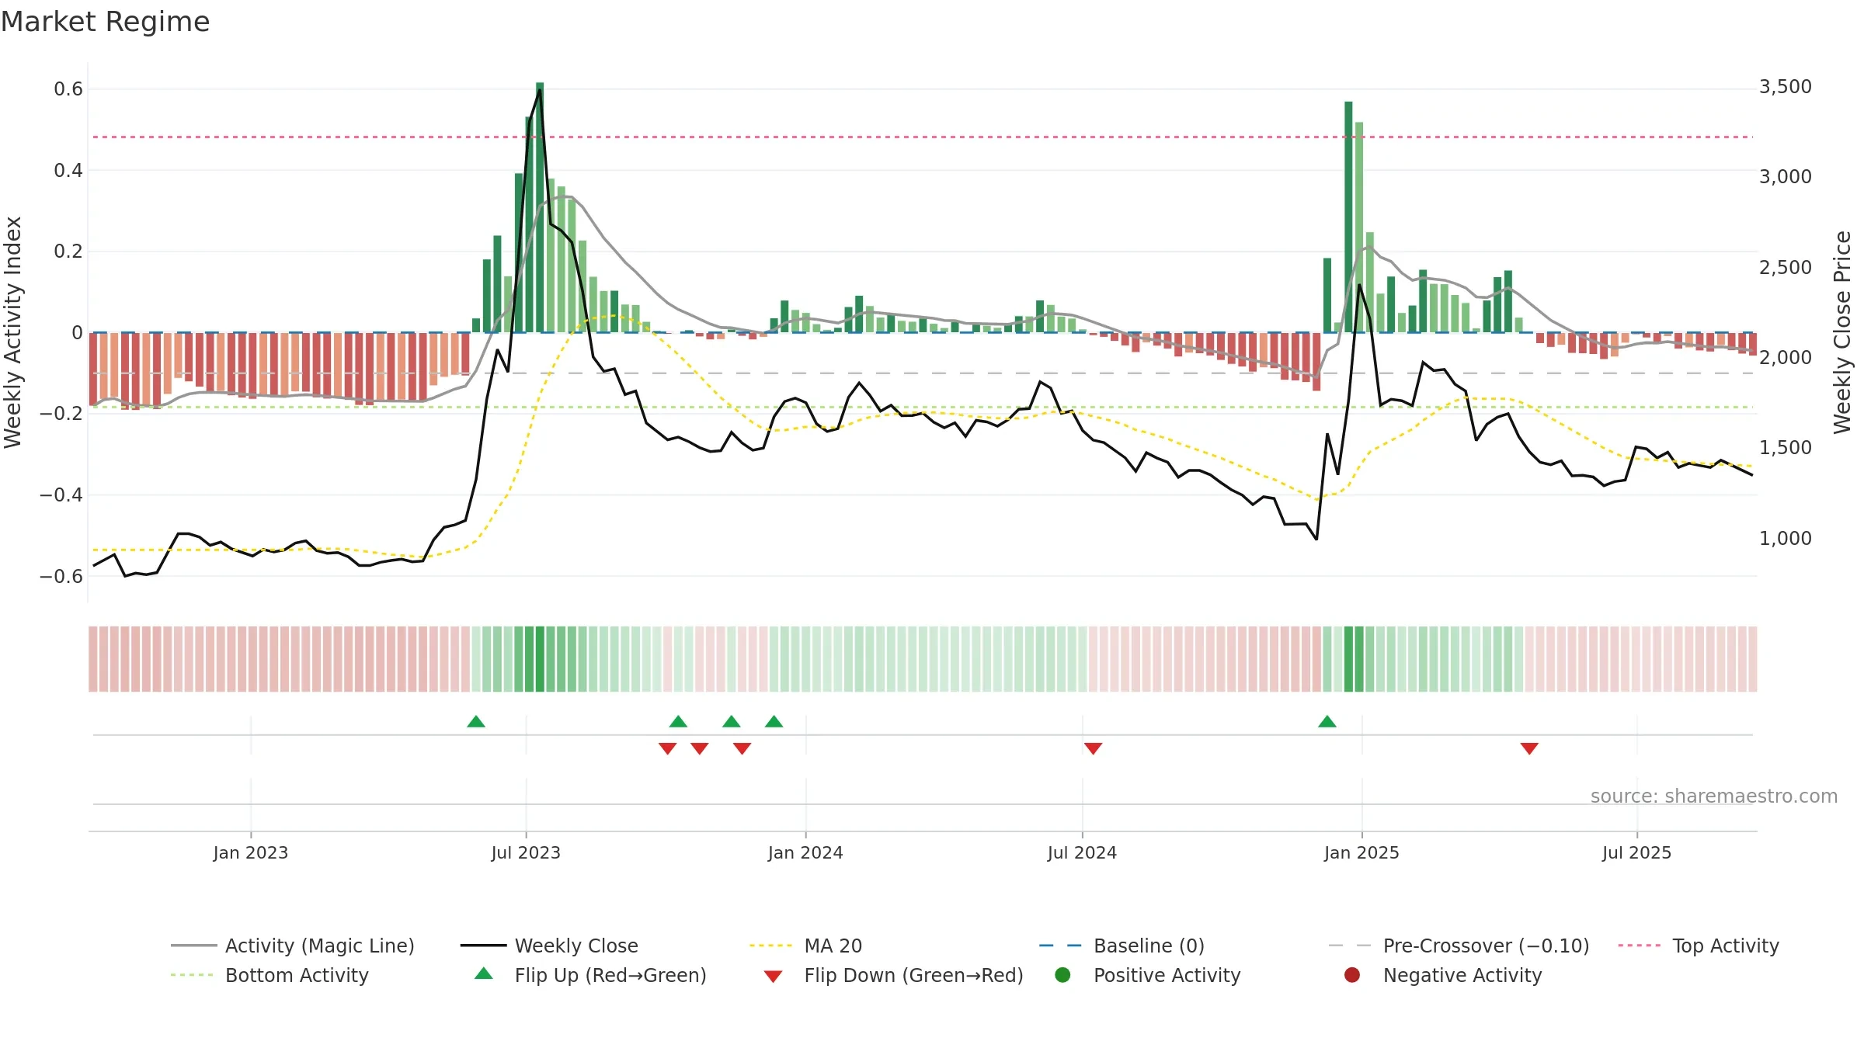Viewport: 1864px width, 1048px height.
Task: Click the '3,500' price axis label
Action: (1786, 86)
